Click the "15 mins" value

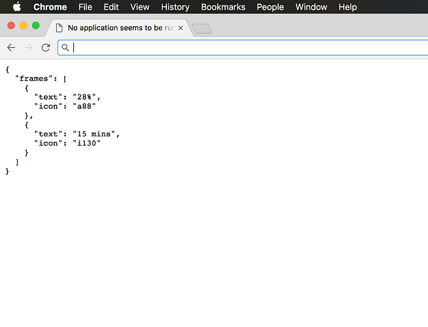point(94,134)
